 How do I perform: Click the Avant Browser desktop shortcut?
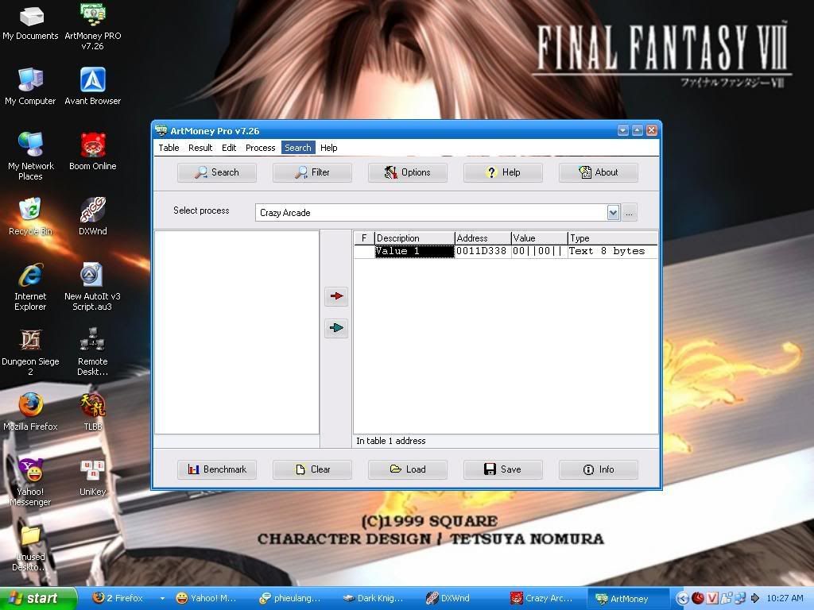click(92, 87)
